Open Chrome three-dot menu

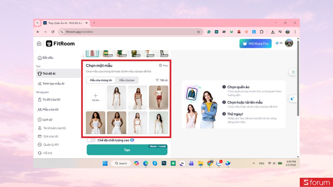(x=295, y=32)
